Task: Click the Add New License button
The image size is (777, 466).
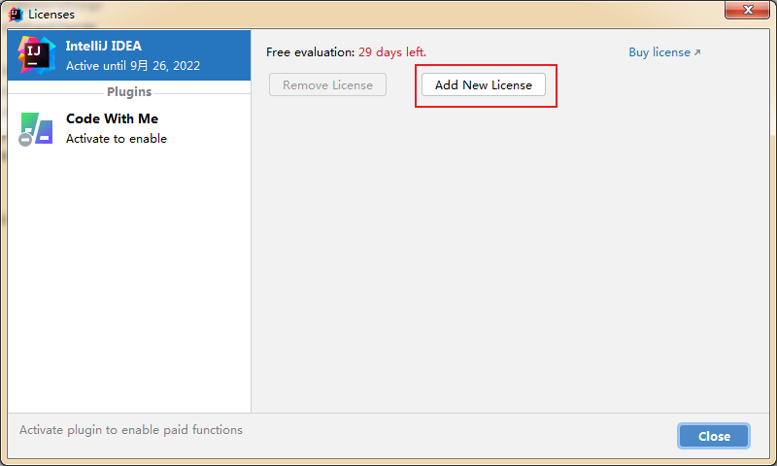Action: point(483,84)
